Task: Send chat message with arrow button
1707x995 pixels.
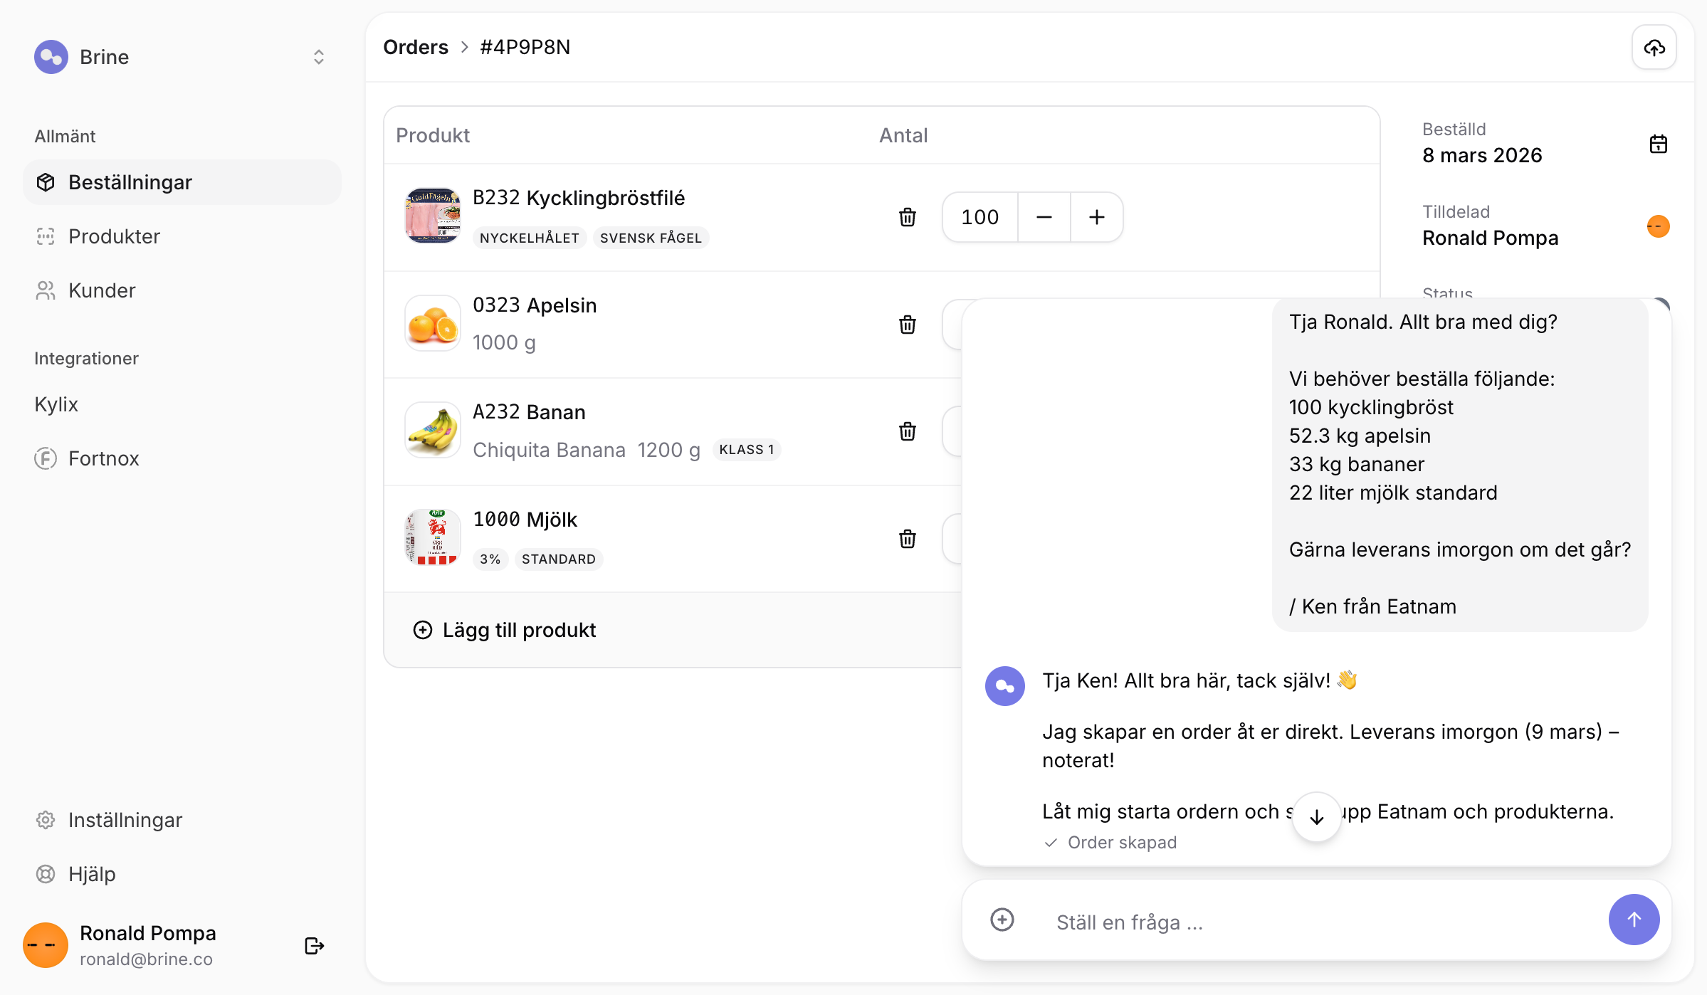Action: 1633,920
